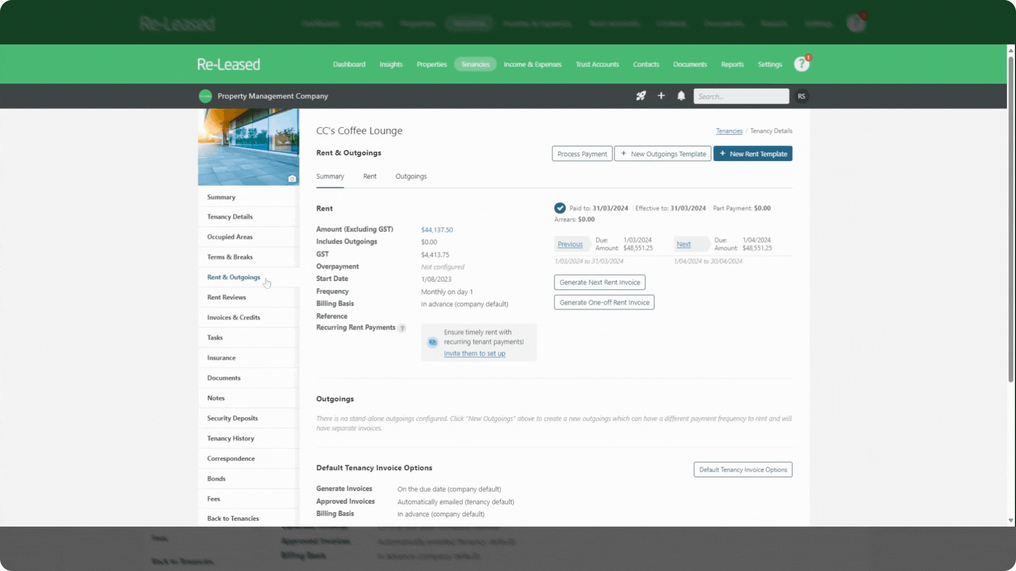
Task: Open the top Documents menu
Action: click(x=690, y=65)
